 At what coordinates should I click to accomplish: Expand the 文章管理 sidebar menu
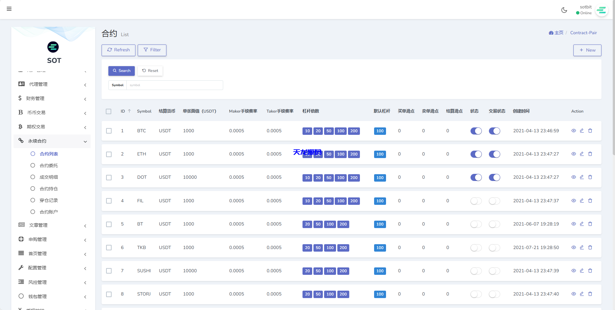[x=52, y=225]
